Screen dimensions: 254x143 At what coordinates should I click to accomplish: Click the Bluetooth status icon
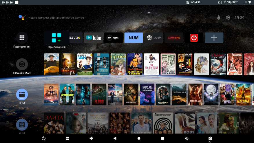pyautogui.click(x=246, y=2)
